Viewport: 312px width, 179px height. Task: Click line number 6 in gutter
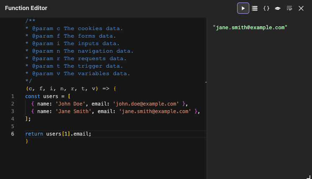tap(13, 134)
